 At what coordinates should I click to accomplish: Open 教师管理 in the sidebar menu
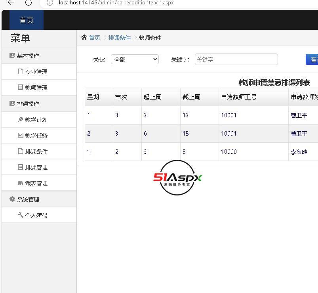pos(36,88)
